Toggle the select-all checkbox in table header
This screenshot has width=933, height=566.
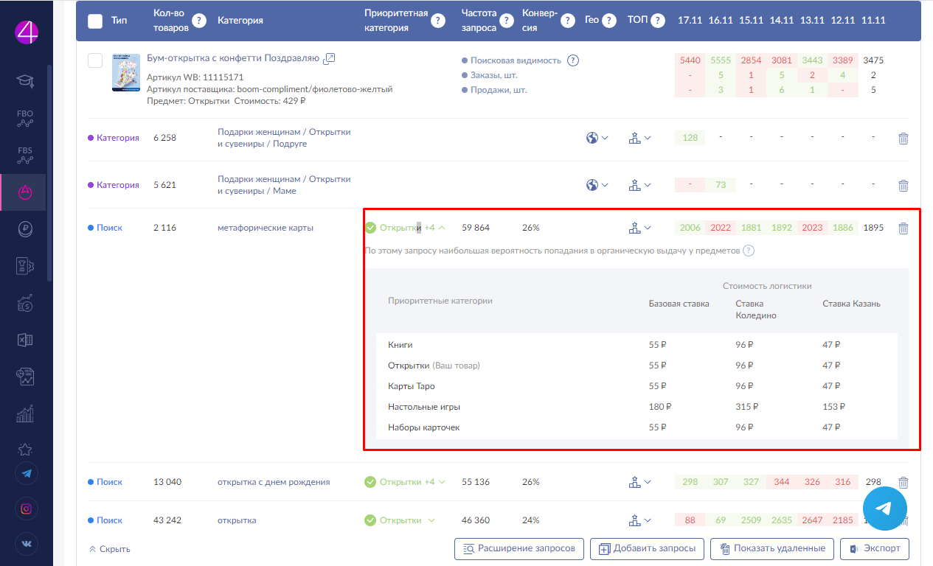coord(95,21)
